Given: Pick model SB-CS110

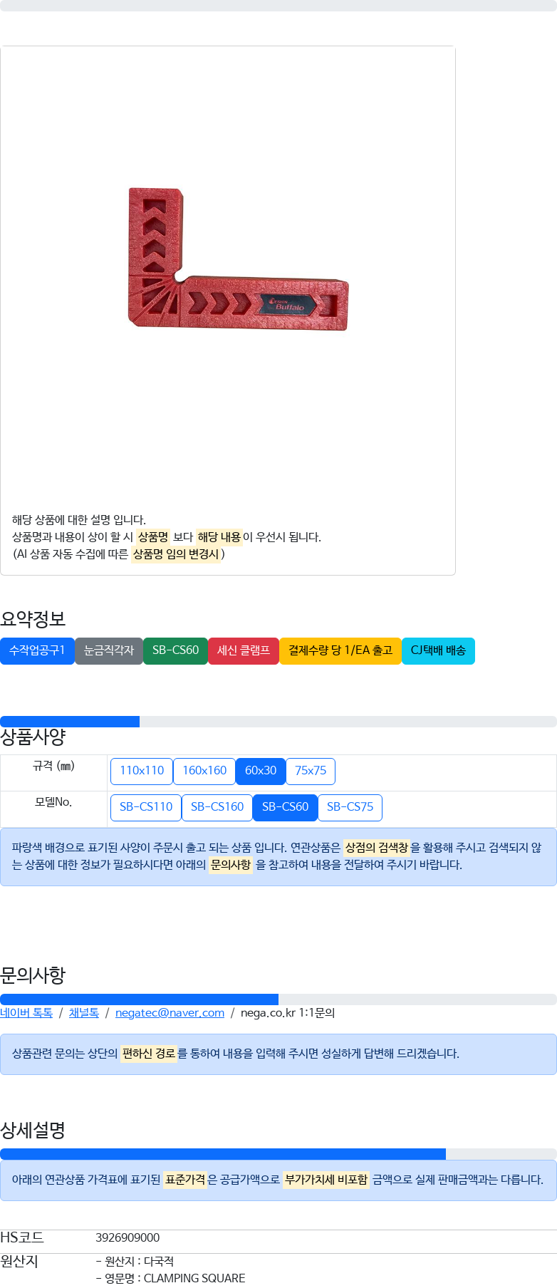Looking at the screenshot, I should pos(146,807).
